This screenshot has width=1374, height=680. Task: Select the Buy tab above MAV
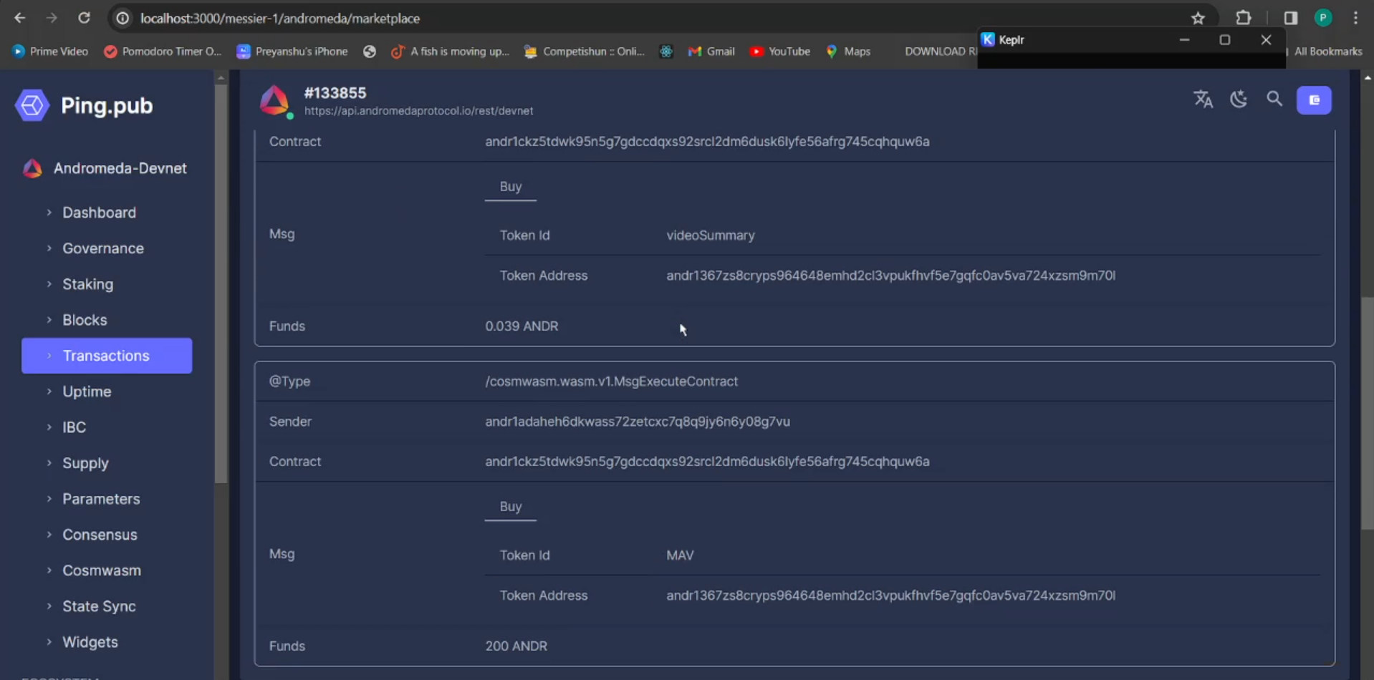(x=511, y=507)
